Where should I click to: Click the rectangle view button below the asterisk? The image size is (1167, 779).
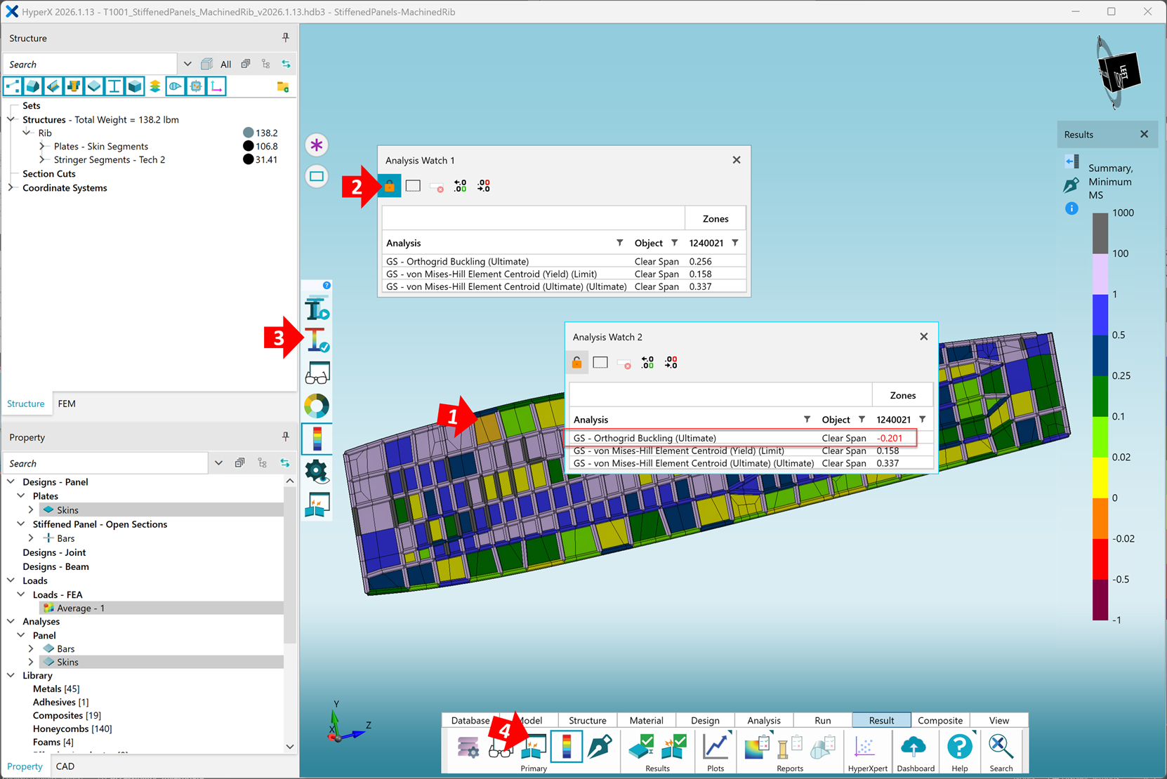[317, 176]
